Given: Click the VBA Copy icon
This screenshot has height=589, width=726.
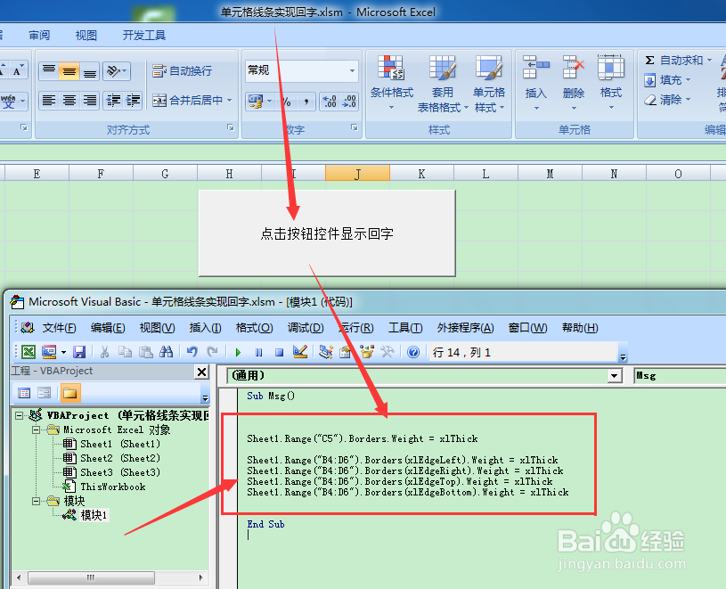Looking at the screenshot, I should [x=125, y=352].
